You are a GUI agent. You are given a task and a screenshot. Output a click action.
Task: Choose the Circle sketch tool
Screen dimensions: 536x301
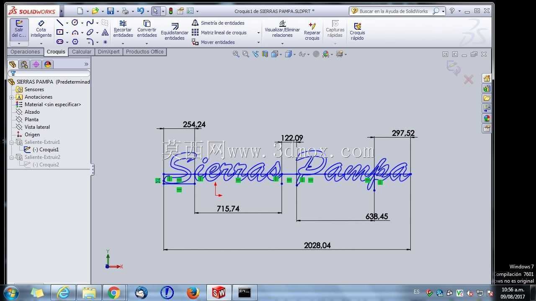(x=75, y=23)
